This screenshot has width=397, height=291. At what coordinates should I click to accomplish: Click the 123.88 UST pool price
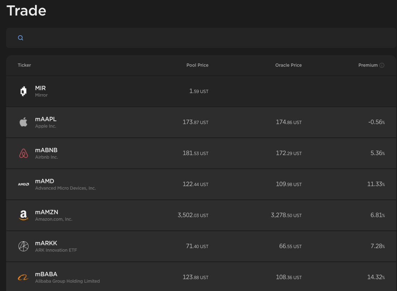[x=195, y=277]
